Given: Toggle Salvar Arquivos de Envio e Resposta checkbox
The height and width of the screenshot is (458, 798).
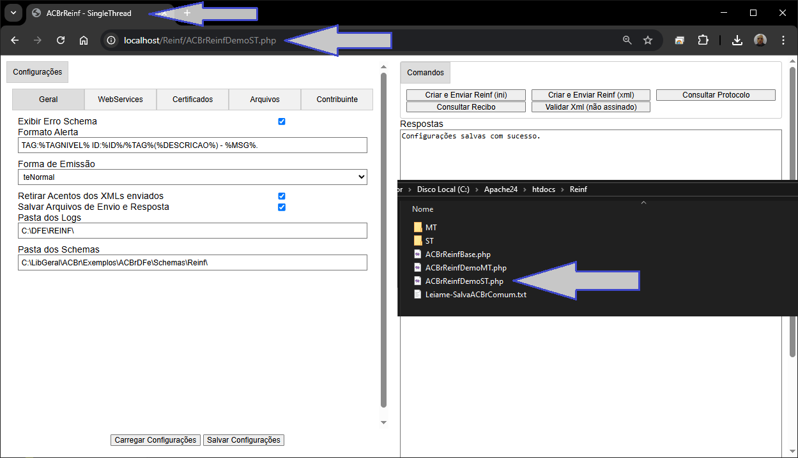Looking at the screenshot, I should pyautogui.click(x=282, y=207).
